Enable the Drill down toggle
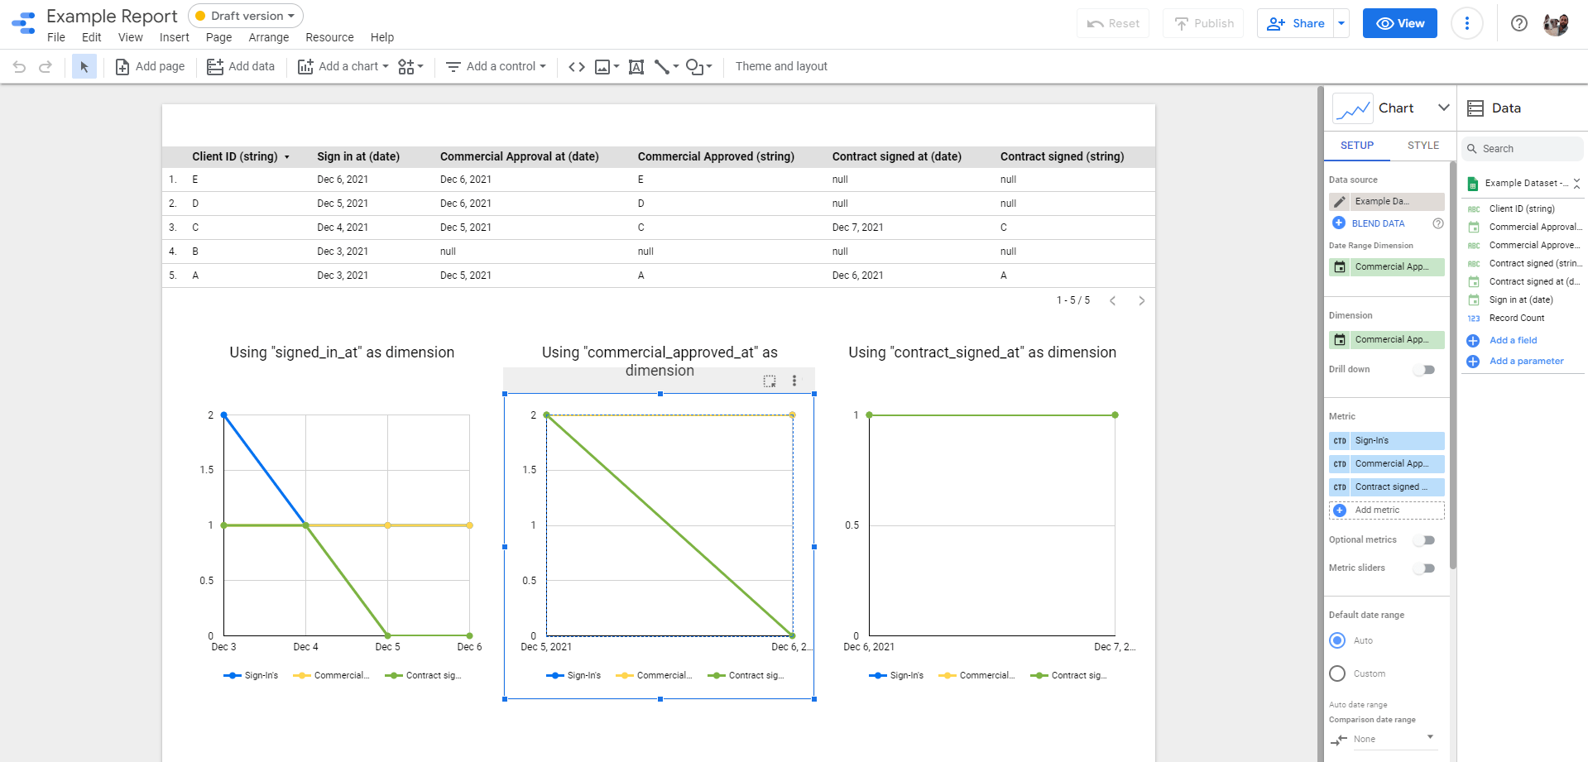The width and height of the screenshot is (1588, 762). tap(1424, 370)
